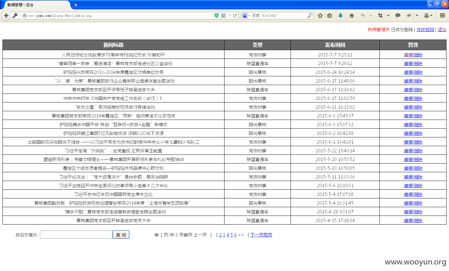Click the round gray face toolbar icon
449x271 pixels.
pos(427,16)
